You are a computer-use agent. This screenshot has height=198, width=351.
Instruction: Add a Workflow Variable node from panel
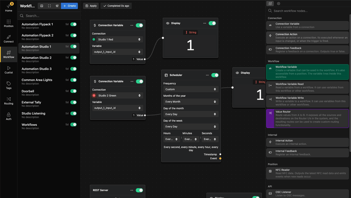click(307, 72)
